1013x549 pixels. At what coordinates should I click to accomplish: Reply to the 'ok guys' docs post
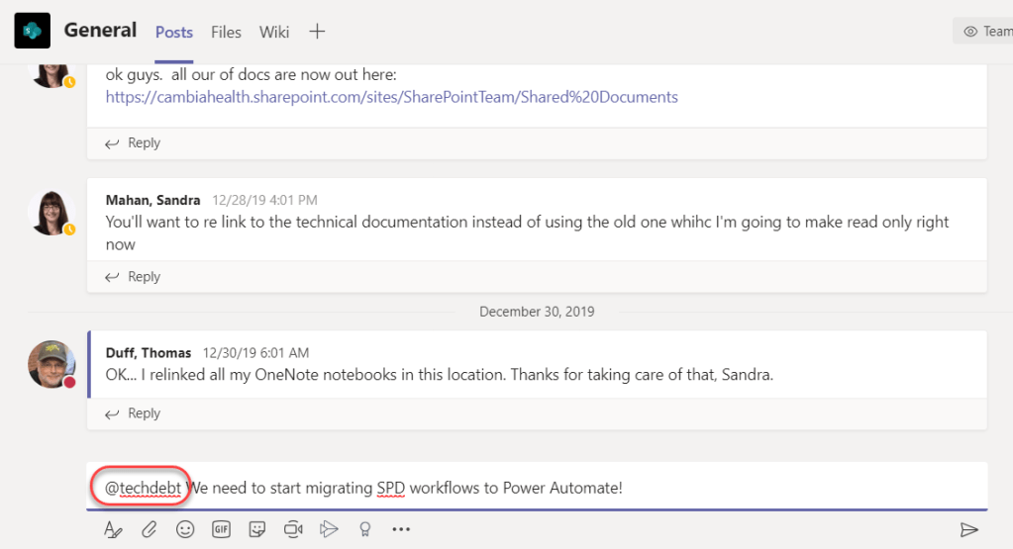tap(133, 142)
